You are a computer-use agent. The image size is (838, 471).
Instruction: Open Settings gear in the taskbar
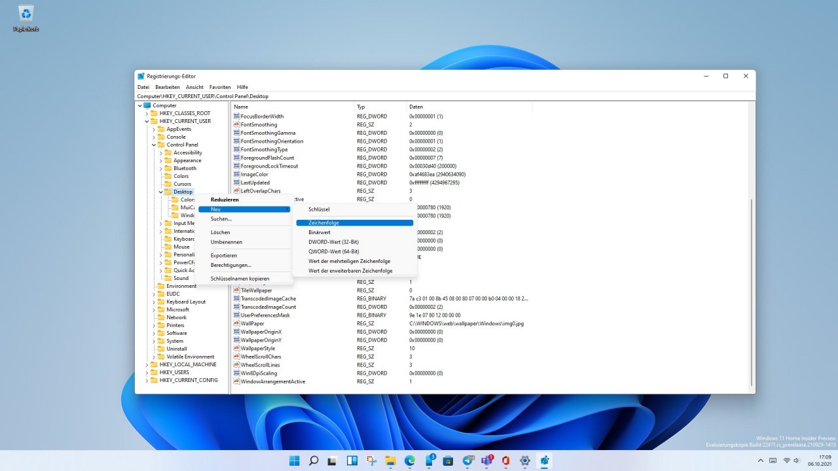[x=525, y=461]
